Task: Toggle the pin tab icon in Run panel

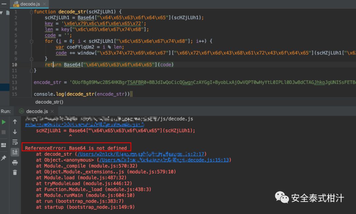Action: point(4,158)
